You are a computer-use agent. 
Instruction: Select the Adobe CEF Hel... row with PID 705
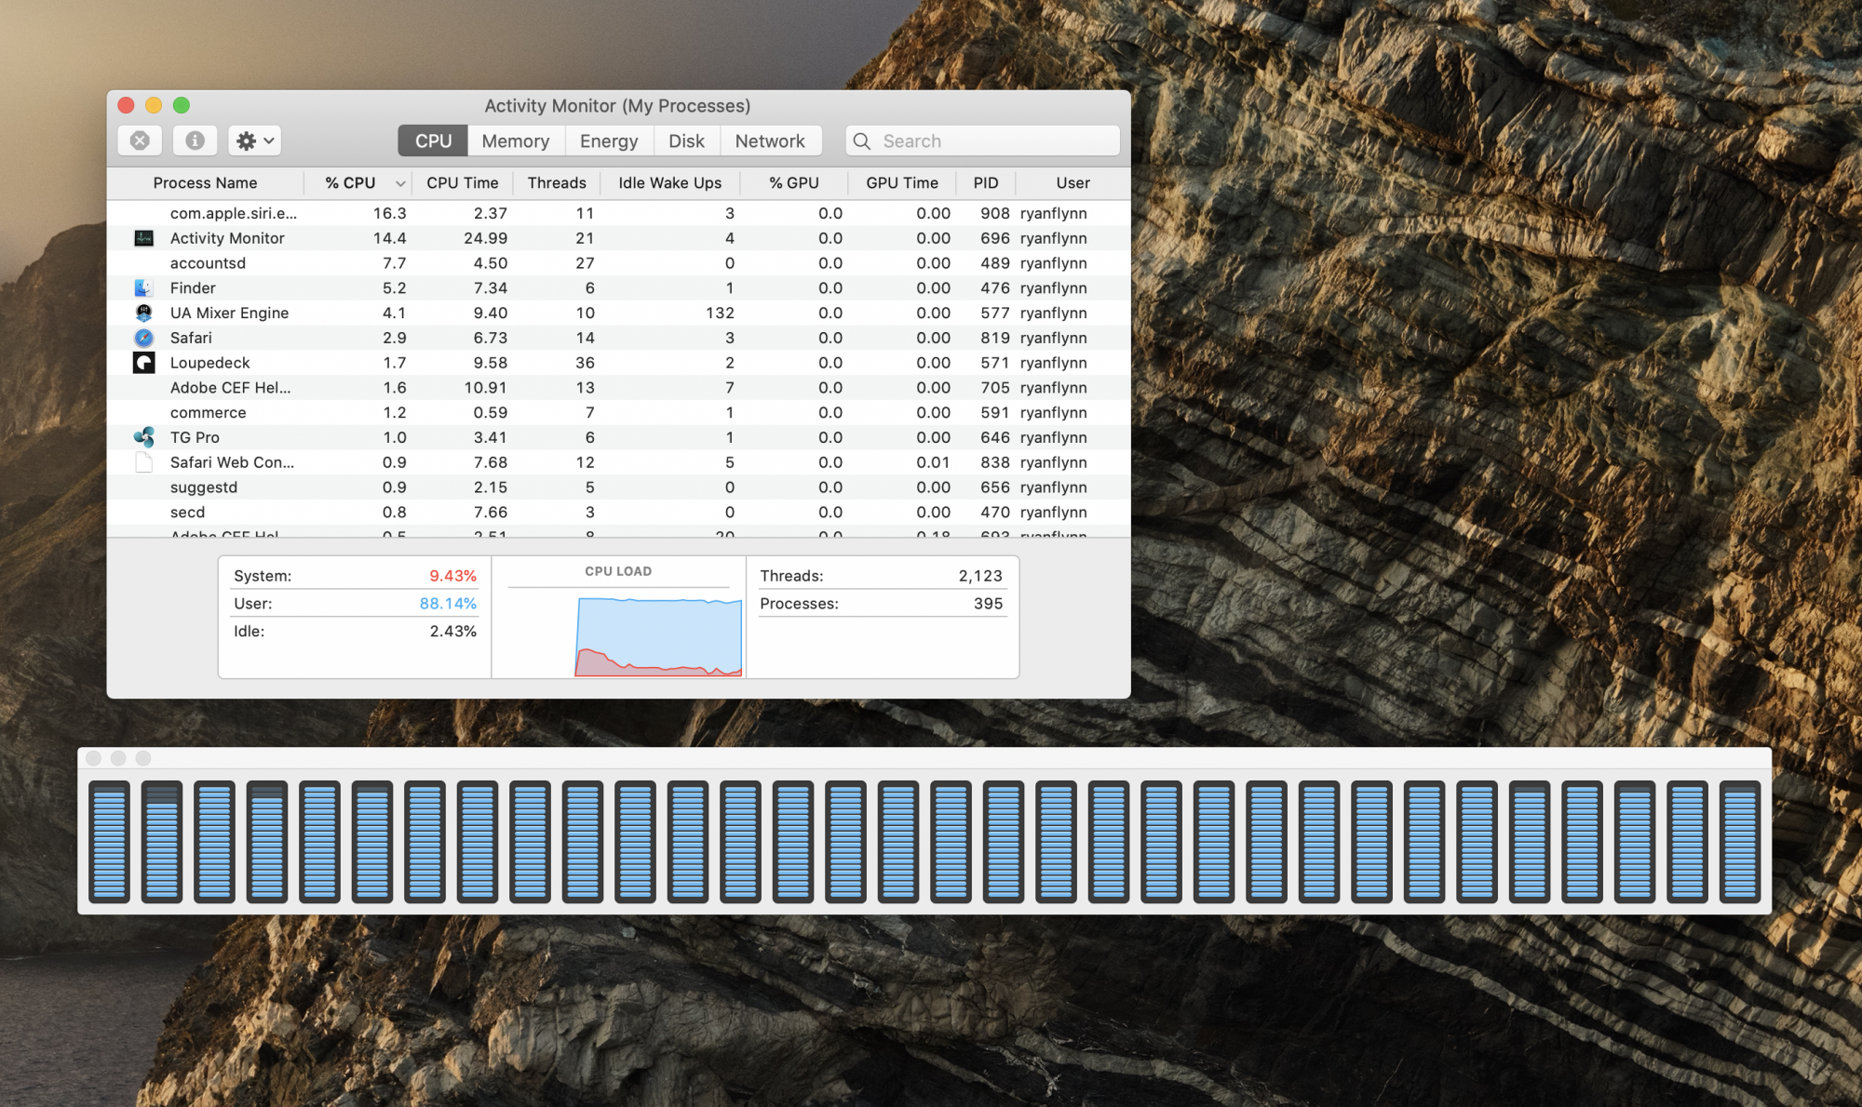pos(619,388)
